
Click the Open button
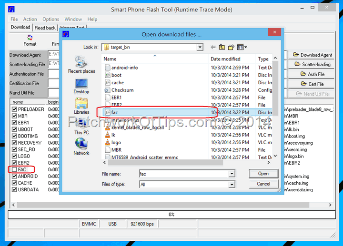(263, 174)
